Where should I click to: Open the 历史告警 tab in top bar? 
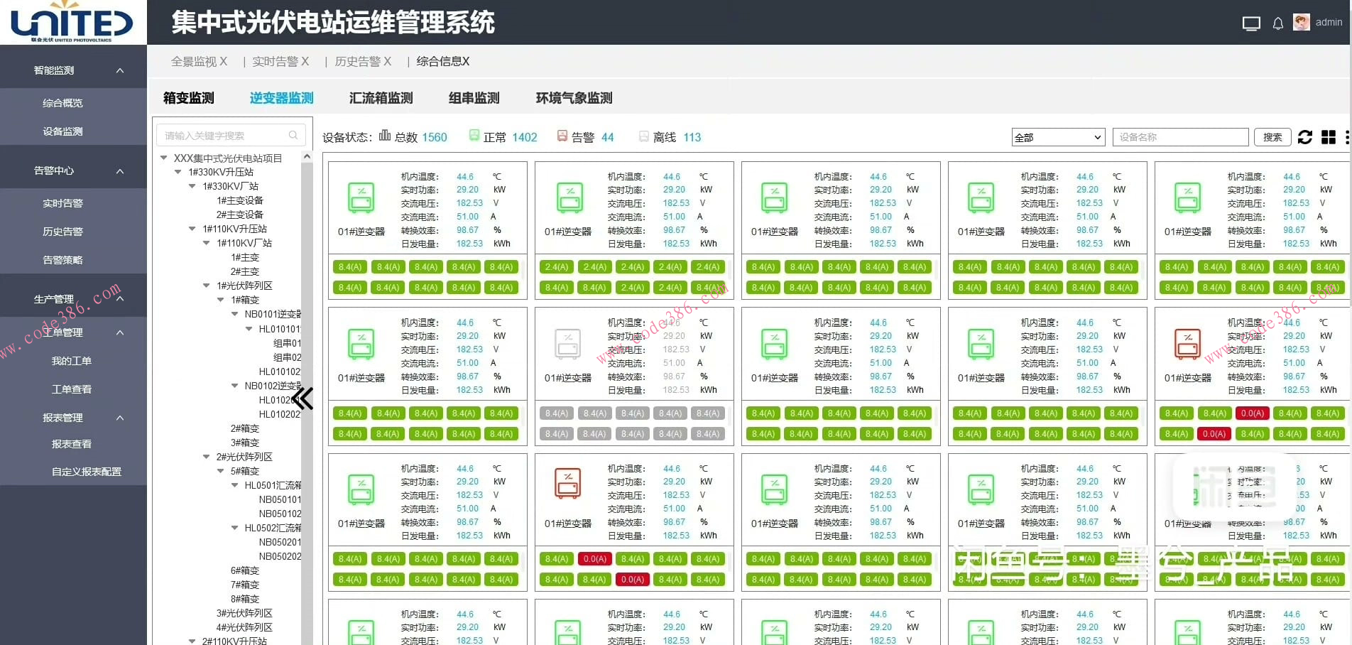(357, 61)
